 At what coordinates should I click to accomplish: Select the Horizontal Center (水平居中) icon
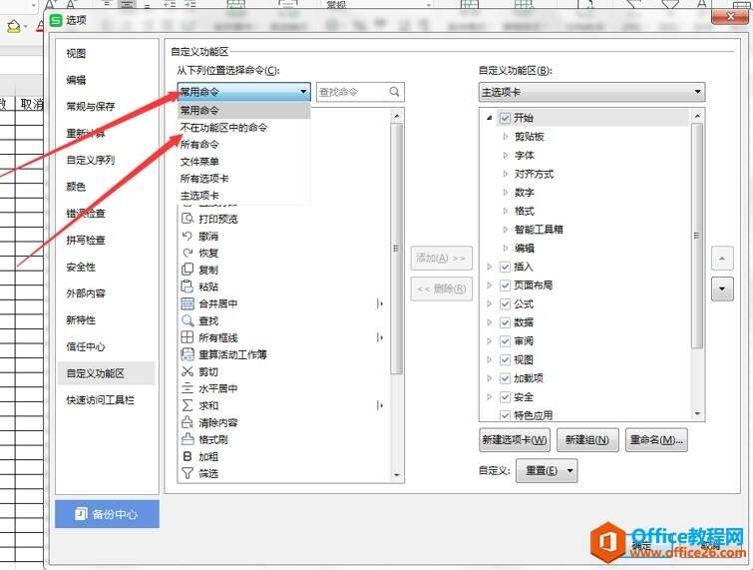pyautogui.click(x=188, y=388)
